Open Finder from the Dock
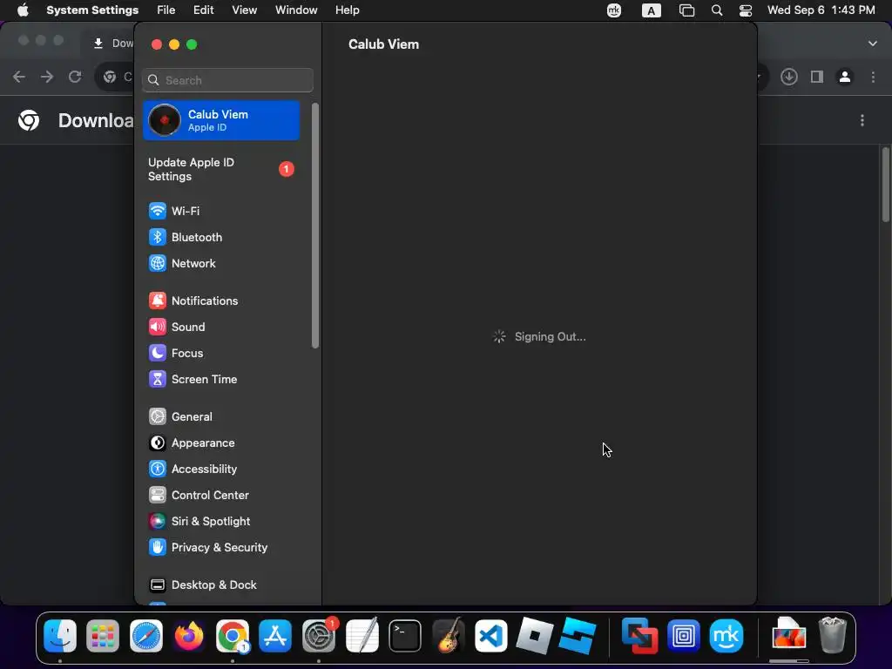Image resolution: width=892 pixels, height=669 pixels. (x=60, y=635)
